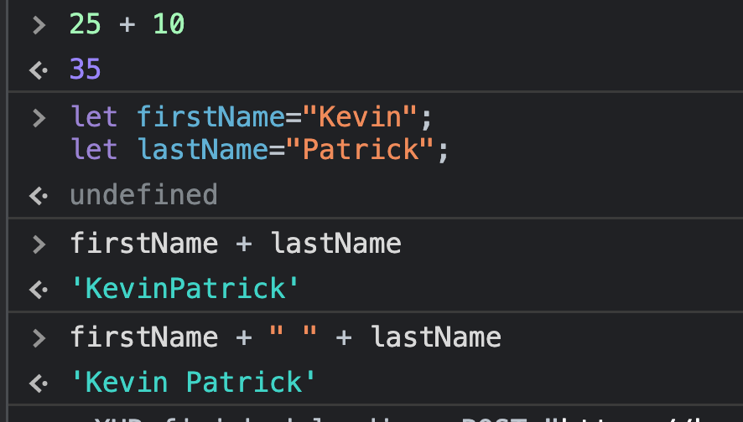Click the chevron beside firstName + " " + lastName
Viewport: 743px width, 422px height.
39,337
